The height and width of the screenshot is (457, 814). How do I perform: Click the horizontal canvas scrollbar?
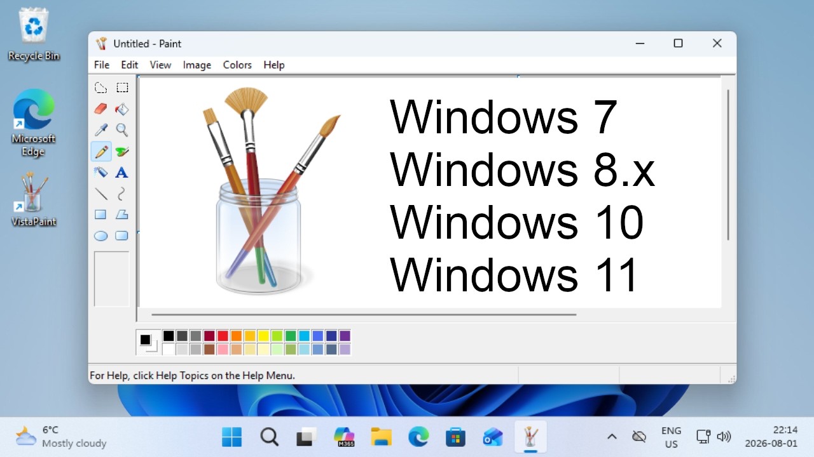(x=364, y=314)
